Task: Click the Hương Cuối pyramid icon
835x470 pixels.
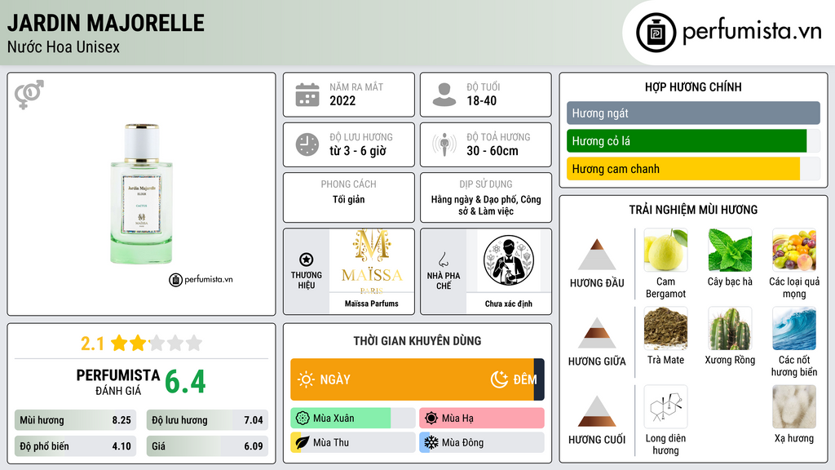Action: point(597,411)
